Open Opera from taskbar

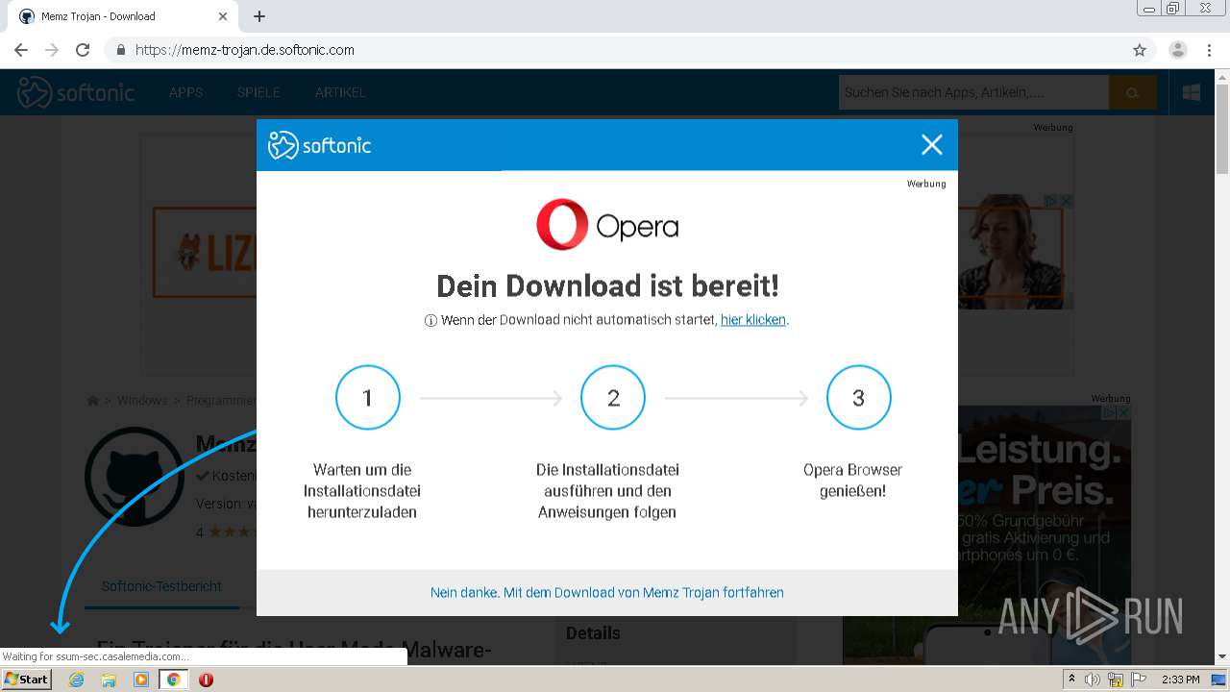[x=206, y=680]
